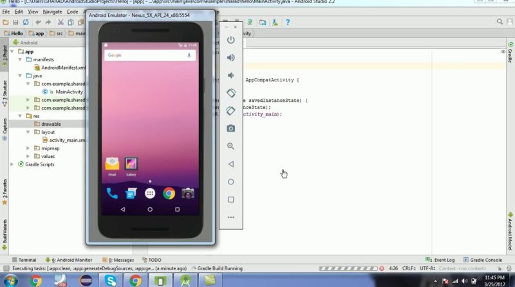Open Skype from the taskbar

pyautogui.click(x=111, y=281)
